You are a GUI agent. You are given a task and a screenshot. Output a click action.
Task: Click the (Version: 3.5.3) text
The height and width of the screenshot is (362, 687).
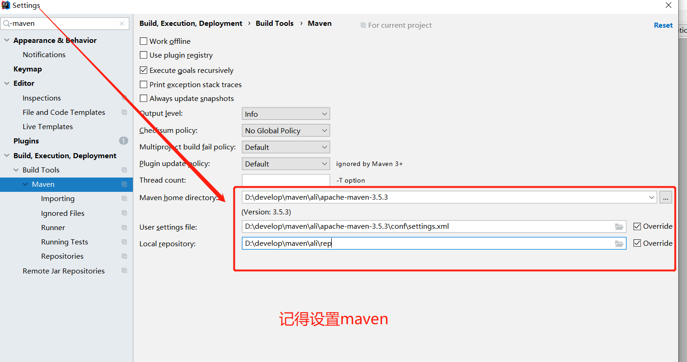click(x=266, y=212)
